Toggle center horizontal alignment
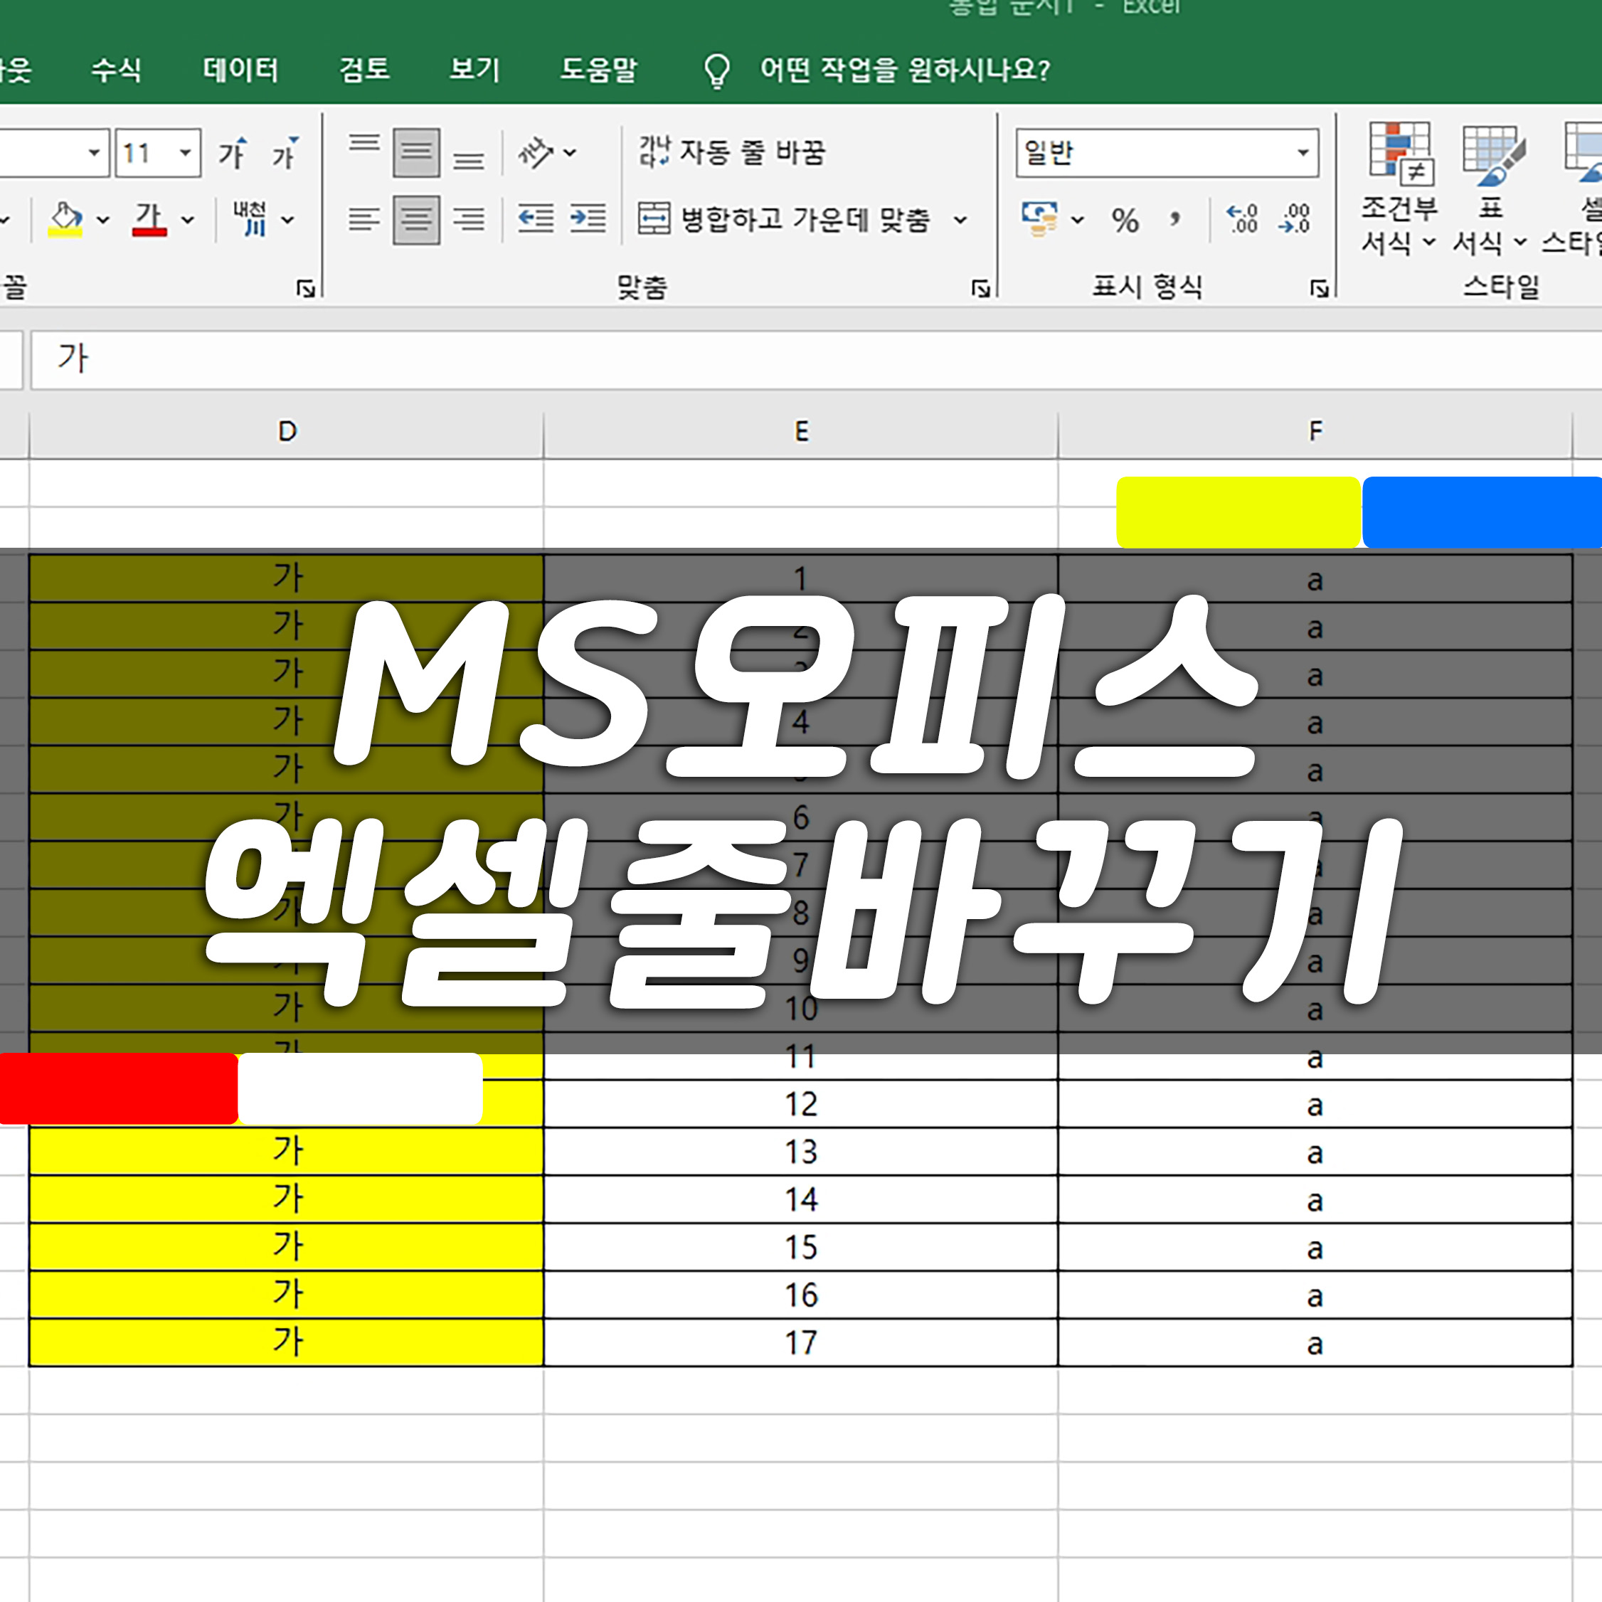 point(416,219)
